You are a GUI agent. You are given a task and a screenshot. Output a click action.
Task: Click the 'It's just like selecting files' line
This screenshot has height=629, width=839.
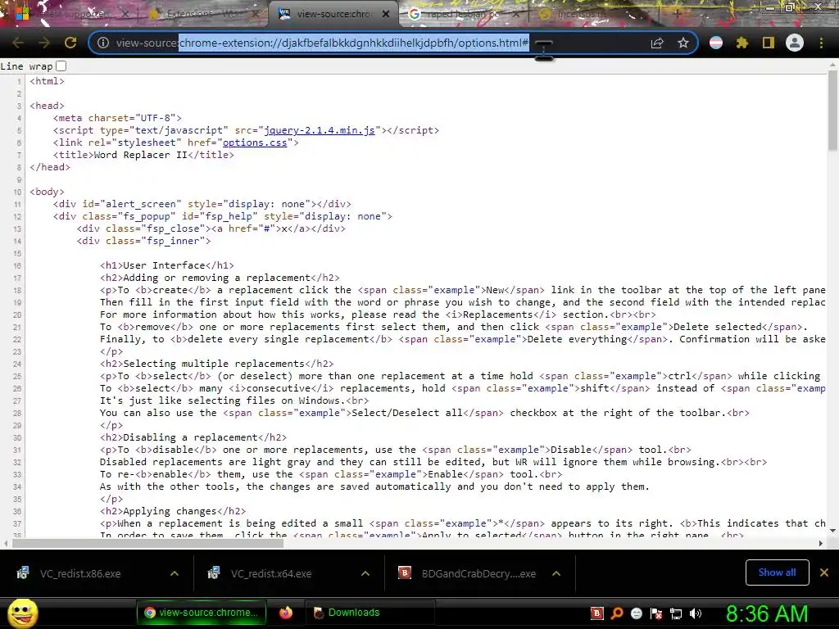[x=234, y=400]
